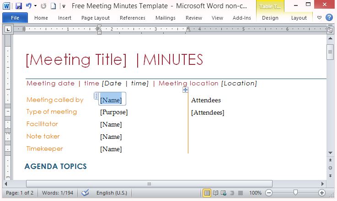Click the [Date | time] placeholder

(x=125, y=83)
